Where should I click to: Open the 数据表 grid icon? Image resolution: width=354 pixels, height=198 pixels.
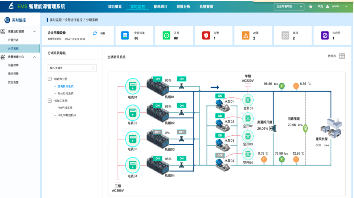coord(342,56)
